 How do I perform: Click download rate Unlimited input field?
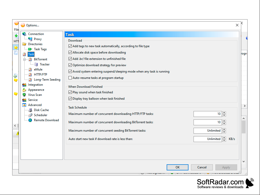[x=207, y=139]
